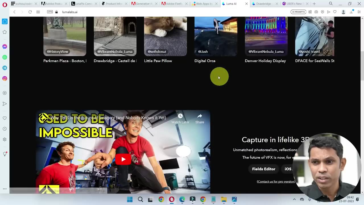Open Windows taskbar search

click(140, 200)
